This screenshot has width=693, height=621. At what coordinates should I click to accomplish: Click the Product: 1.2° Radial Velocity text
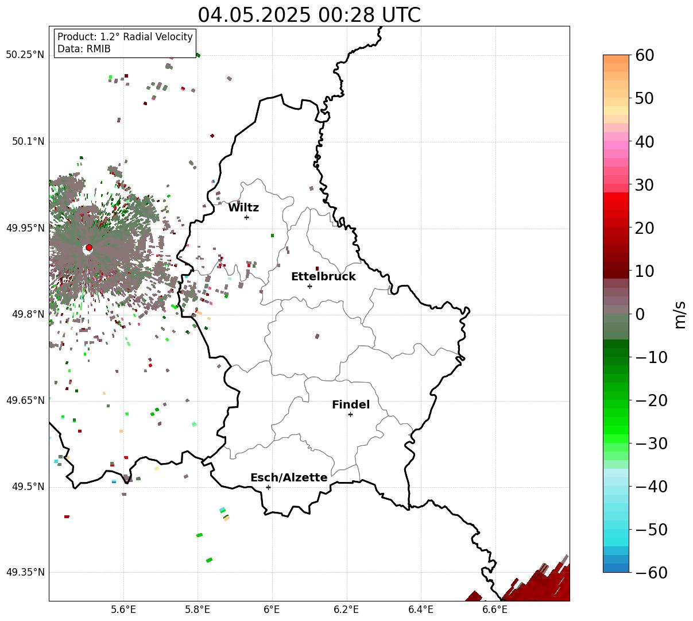click(125, 37)
